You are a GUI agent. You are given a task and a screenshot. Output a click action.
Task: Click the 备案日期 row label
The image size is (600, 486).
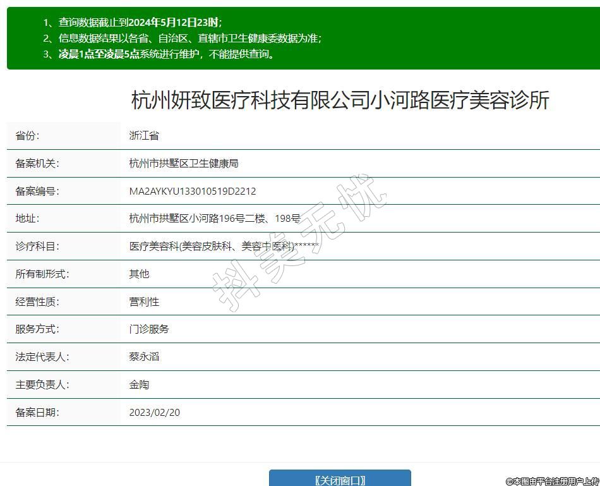click(x=37, y=412)
